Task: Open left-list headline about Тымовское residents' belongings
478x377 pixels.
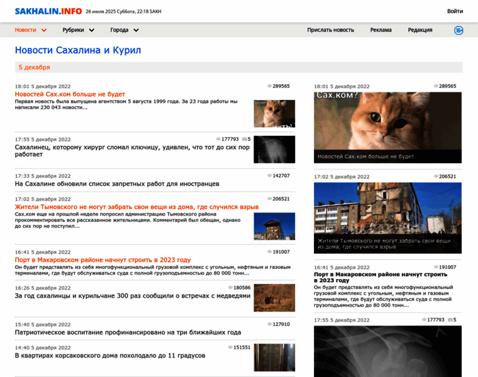Action: pos(136,207)
